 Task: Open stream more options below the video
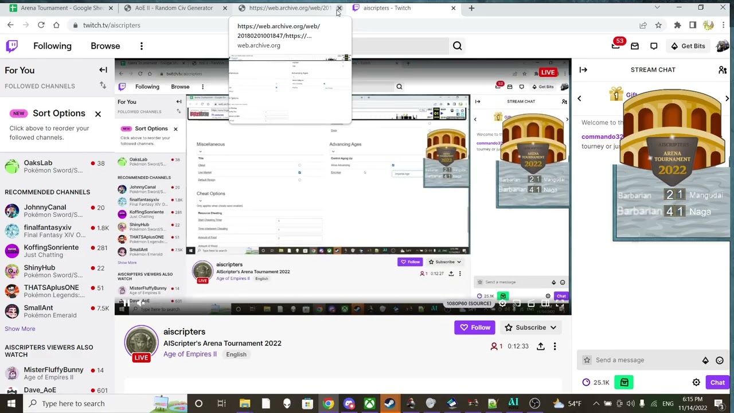click(555, 346)
